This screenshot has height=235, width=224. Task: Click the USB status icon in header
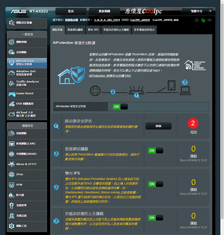(210, 20)
